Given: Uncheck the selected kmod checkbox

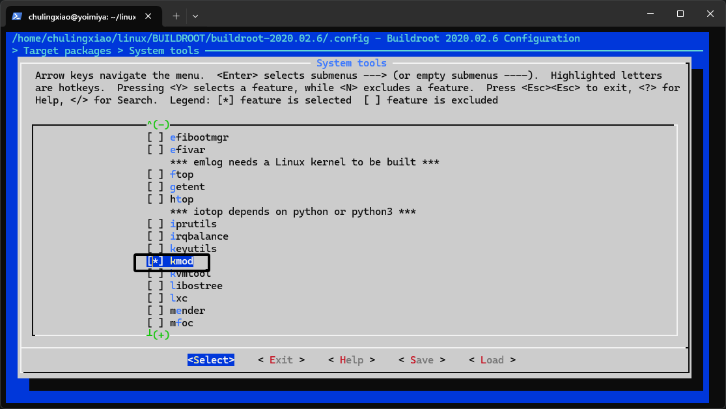Looking at the screenshot, I should coord(155,261).
